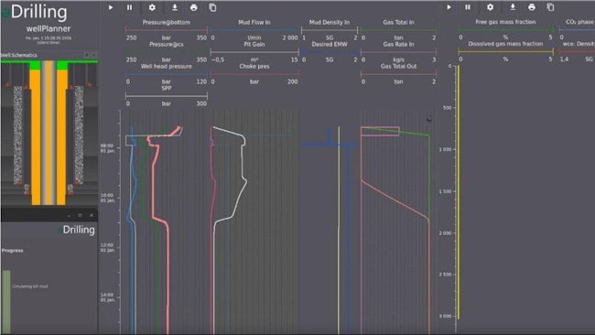
Task: Click the 08:00 time axis marker
Action: 107,148
